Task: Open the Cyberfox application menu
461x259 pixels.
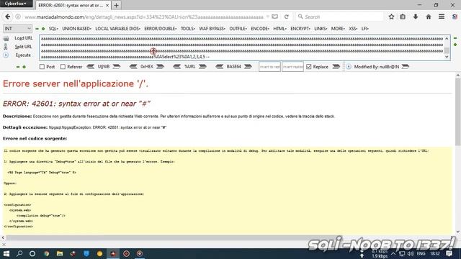Action: [15, 4]
